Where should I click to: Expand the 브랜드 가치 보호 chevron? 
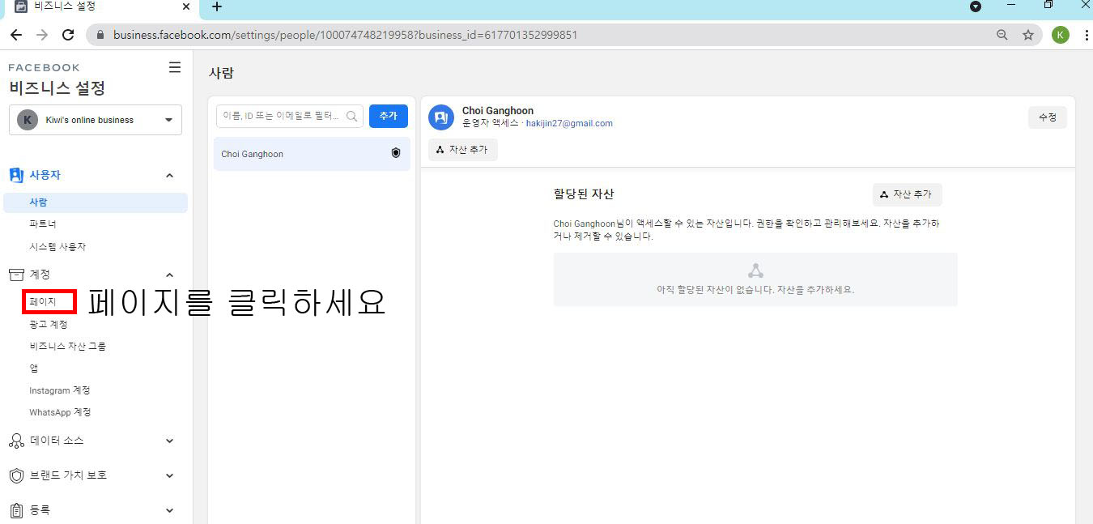169,475
